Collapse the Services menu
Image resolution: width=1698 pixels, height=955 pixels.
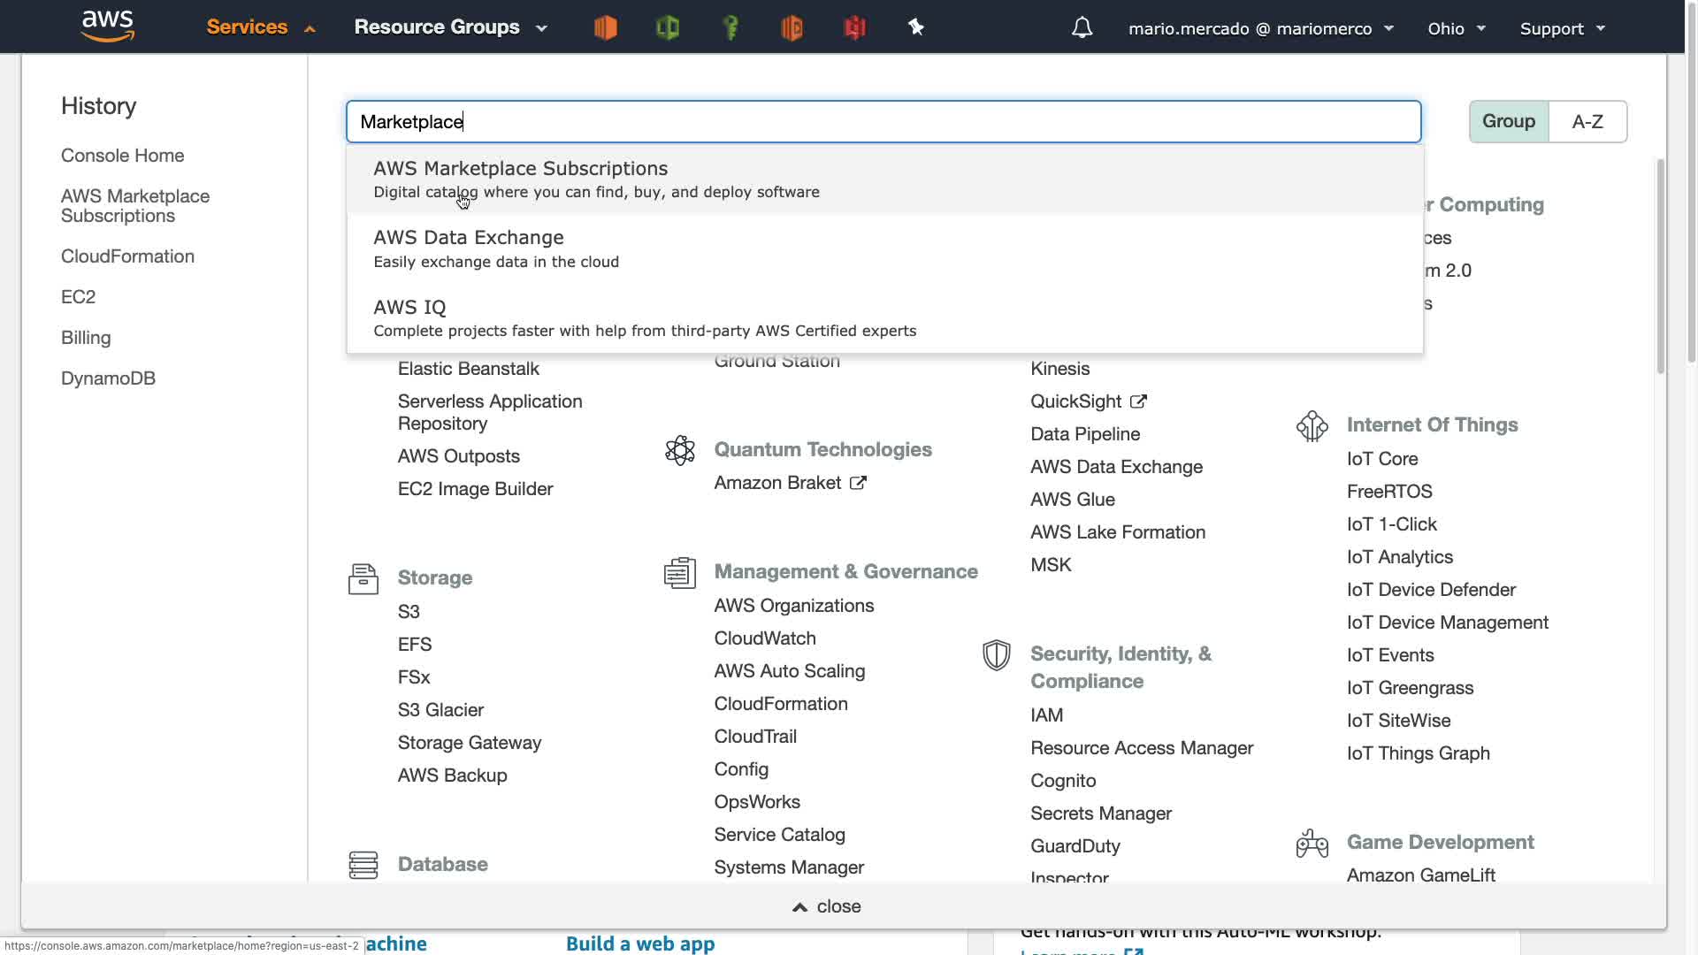[x=260, y=27]
